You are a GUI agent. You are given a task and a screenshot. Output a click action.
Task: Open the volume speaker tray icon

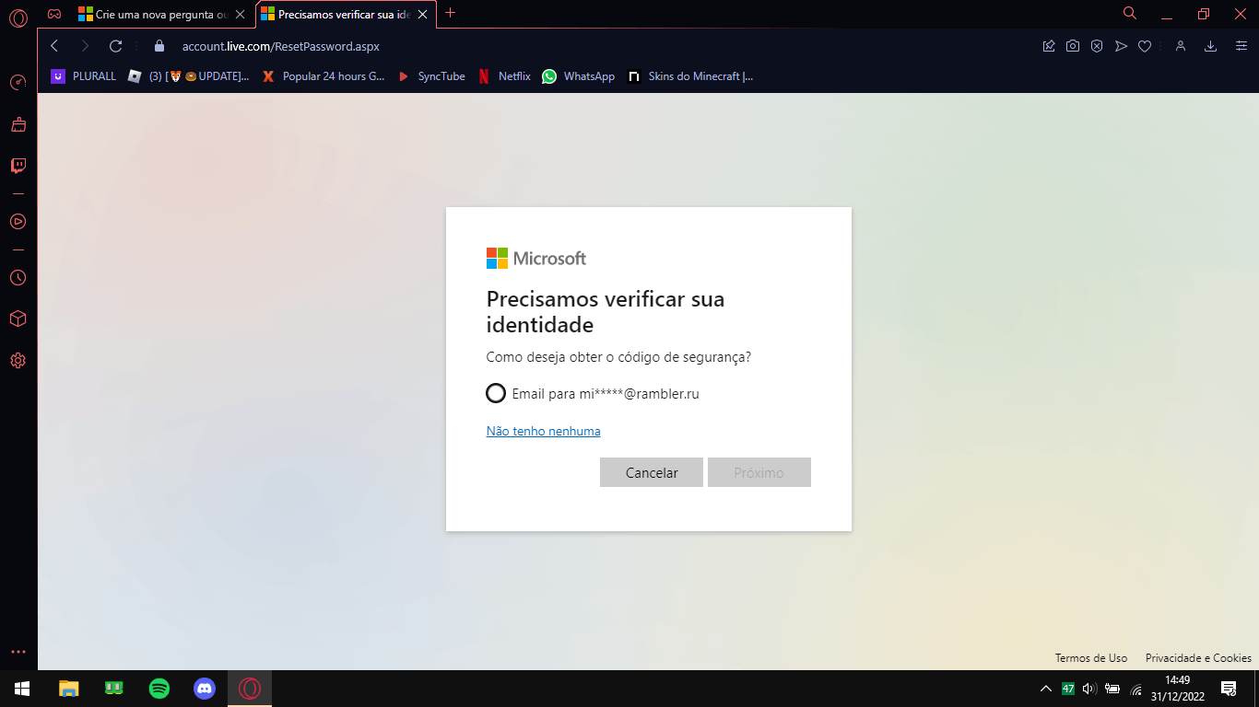1089,689
